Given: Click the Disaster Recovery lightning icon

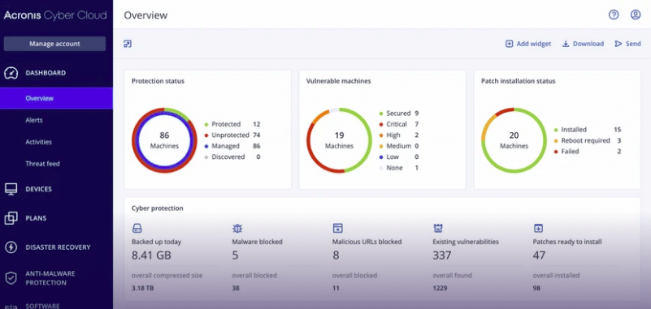Looking at the screenshot, I should click(11, 247).
